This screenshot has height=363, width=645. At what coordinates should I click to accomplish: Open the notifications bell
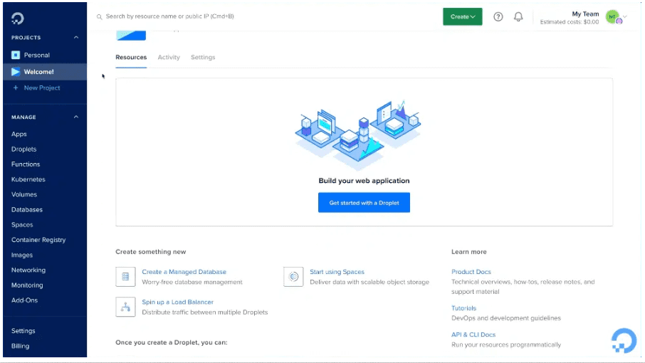[x=518, y=17]
